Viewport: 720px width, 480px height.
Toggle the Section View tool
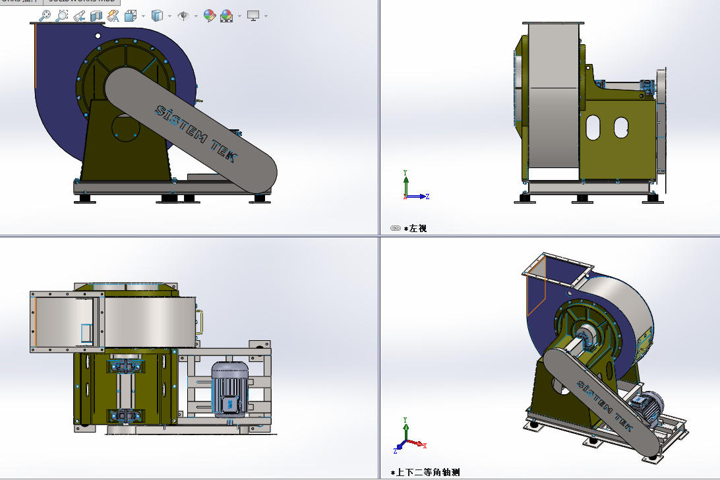tap(96, 16)
